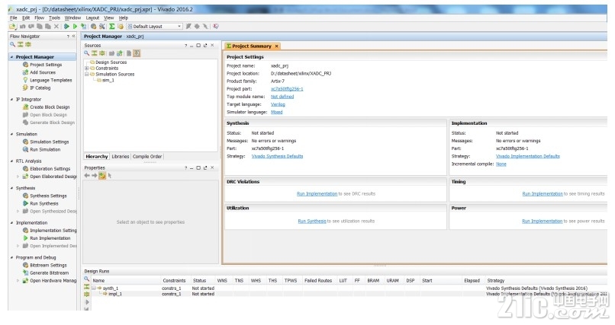
Task: Switch to the Libraries tab
Action: (121, 157)
